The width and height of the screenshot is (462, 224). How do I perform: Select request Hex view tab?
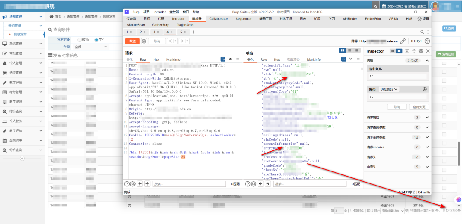156,59
